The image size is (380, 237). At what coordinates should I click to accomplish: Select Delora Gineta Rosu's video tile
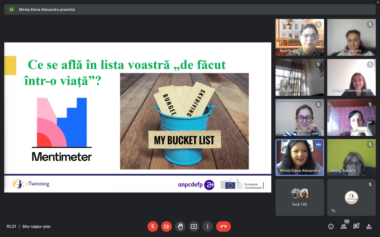351,117
